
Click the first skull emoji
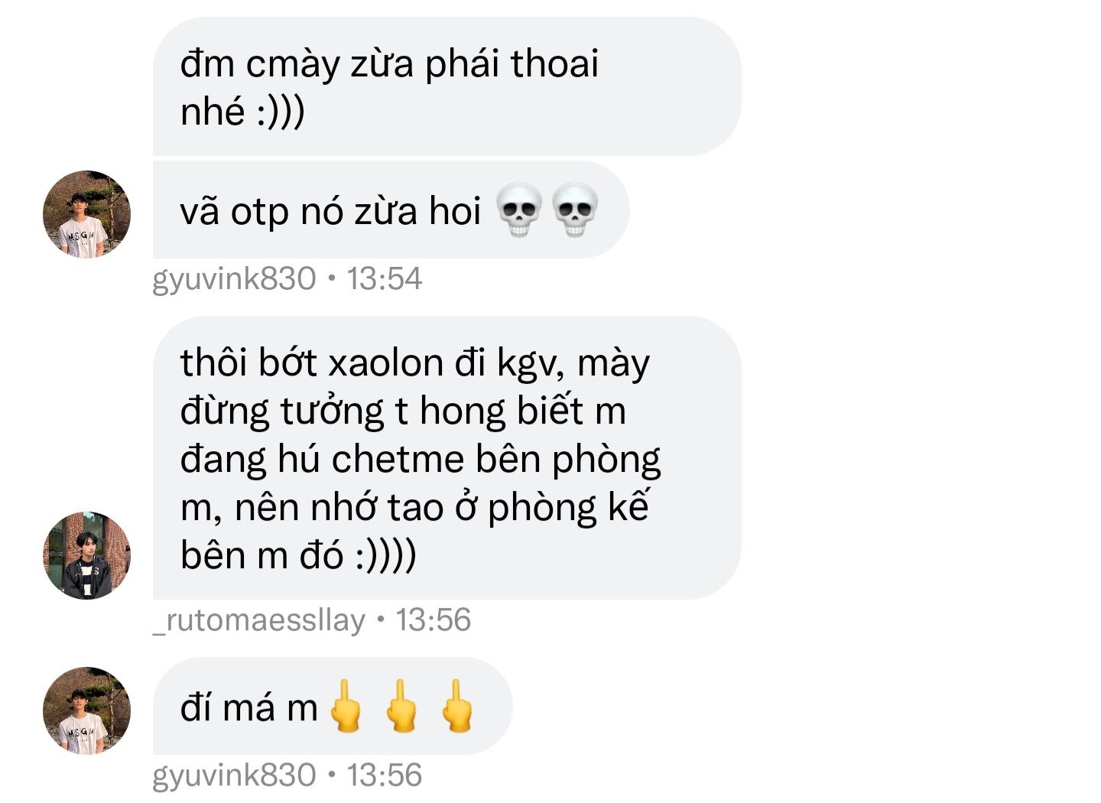click(519, 210)
